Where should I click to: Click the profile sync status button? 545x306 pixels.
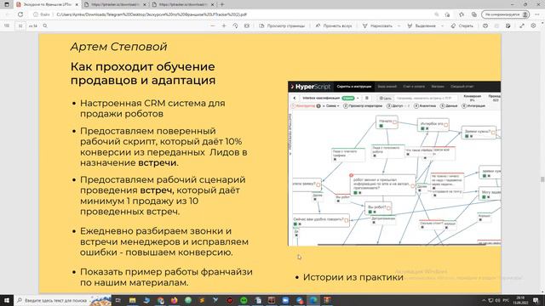[x=505, y=14]
